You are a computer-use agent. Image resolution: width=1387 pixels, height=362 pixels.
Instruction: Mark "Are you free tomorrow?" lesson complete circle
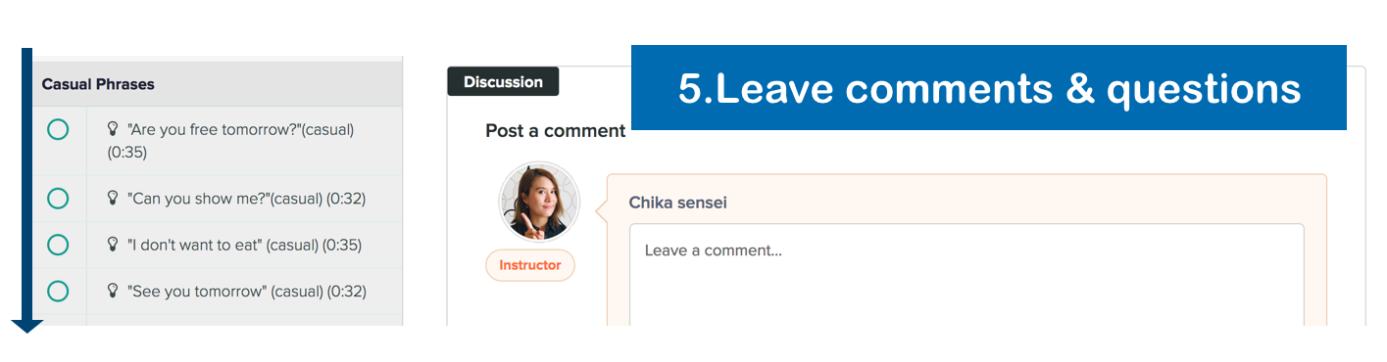58,129
